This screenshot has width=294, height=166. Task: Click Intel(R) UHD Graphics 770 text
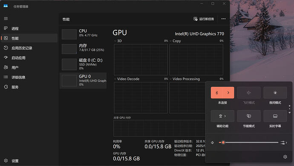coord(199,34)
